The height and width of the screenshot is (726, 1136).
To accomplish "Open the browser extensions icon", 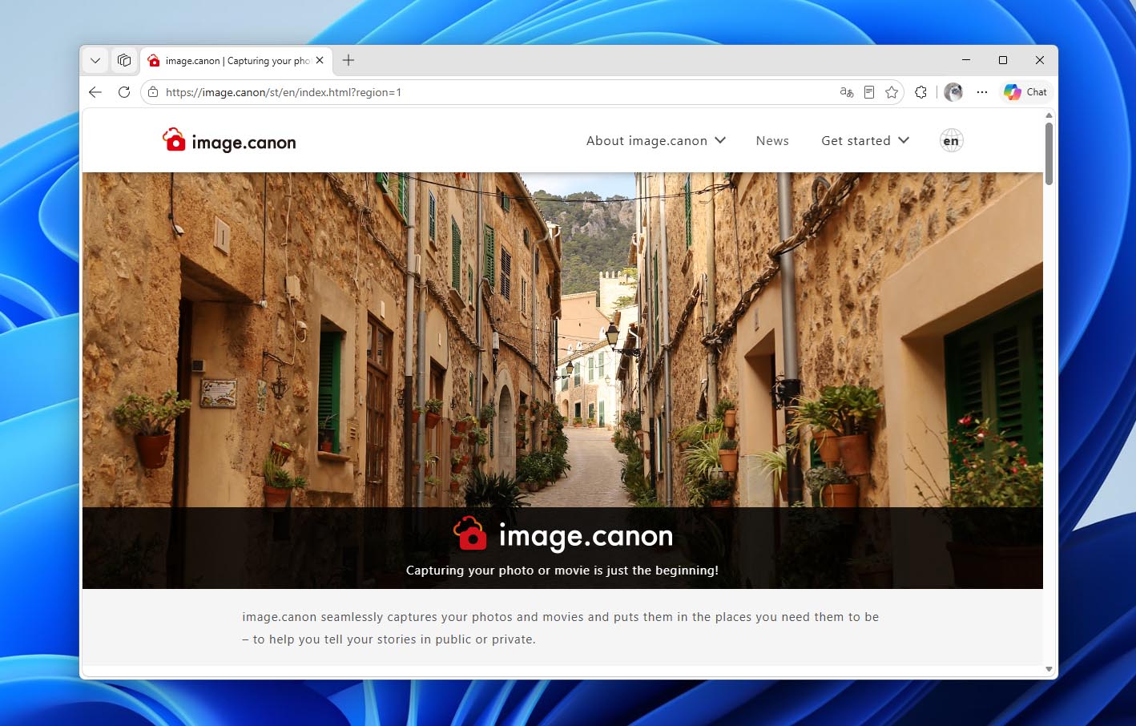I will tap(920, 92).
